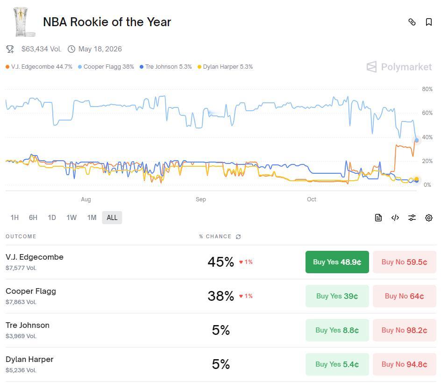Select the ALL time range
This screenshot has height=383, width=441.
point(112,218)
